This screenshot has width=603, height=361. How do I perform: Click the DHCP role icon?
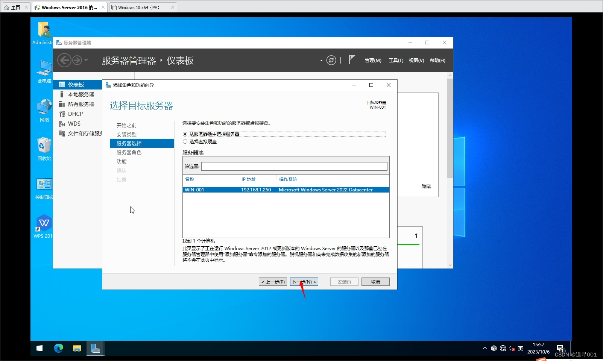coord(62,114)
